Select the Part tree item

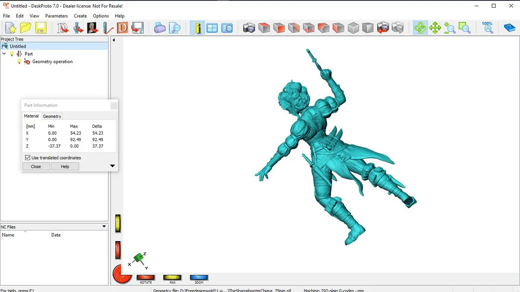coord(28,54)
